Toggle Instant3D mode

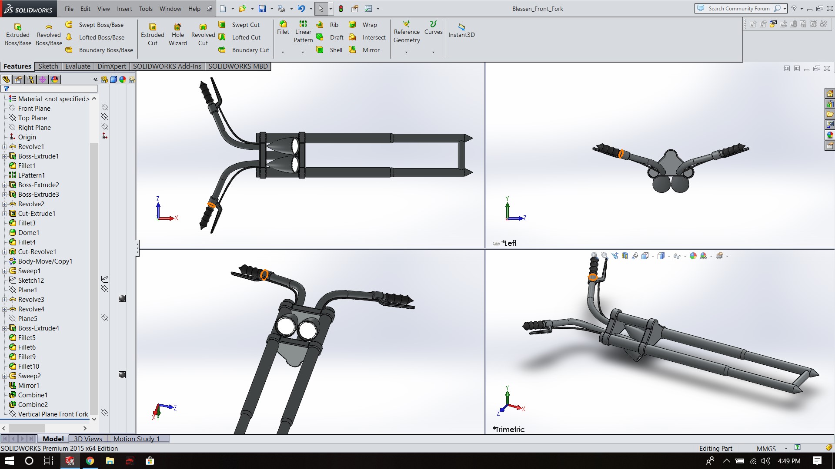(461, 30)
